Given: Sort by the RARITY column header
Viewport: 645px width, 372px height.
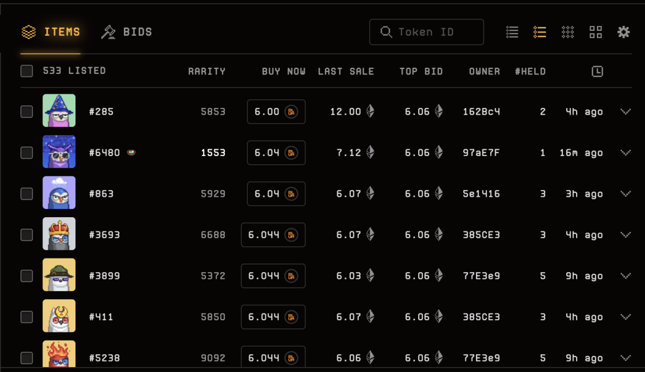Looking at the screenshot, I should (207, 71).
